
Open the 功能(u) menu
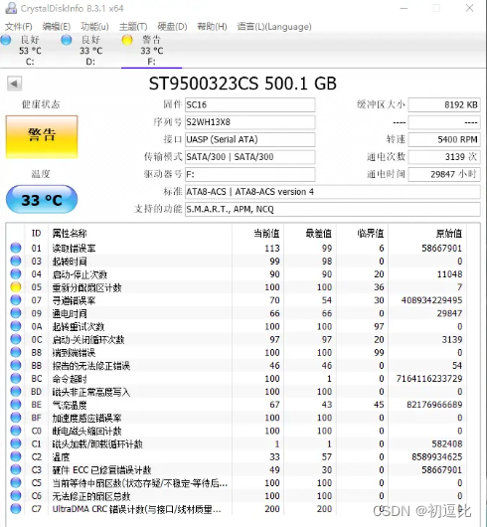click(x=94, y=26)
